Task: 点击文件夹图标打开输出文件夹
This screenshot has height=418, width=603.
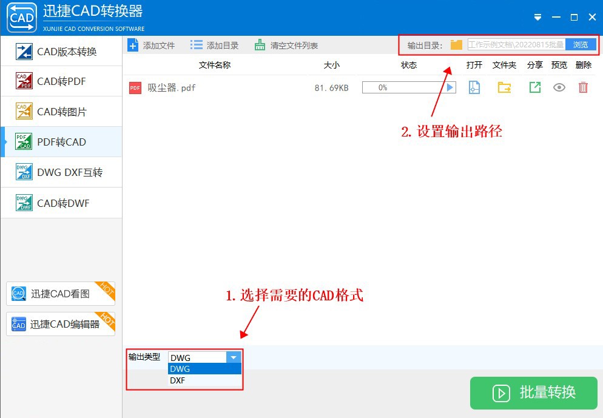Action: pyautogui.click(x=504, y=87)
